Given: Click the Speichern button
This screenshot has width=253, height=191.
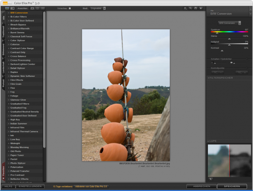Looking at the screenshot, I should pyautogui.click(x=232, y=186).
